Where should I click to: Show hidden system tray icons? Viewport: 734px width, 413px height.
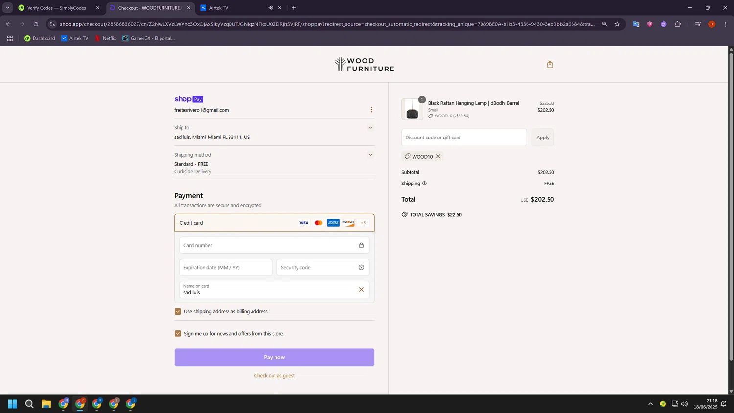click(650, 404)
